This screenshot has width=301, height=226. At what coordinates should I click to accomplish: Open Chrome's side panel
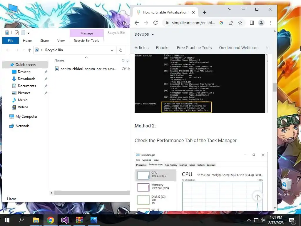click(x=252, y=23)
